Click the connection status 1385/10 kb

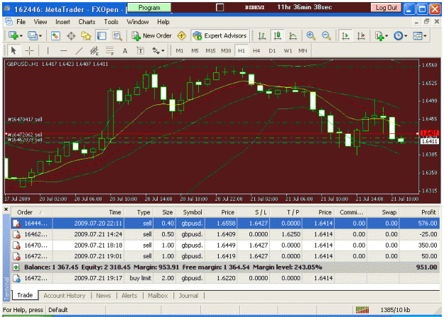(395, 310)
